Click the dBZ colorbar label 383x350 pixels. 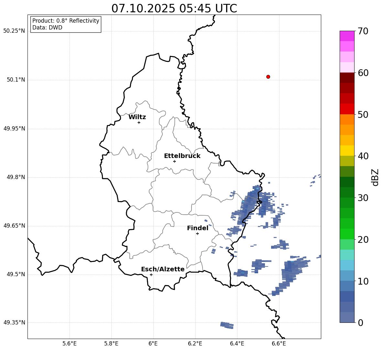(x=376, y=177)
